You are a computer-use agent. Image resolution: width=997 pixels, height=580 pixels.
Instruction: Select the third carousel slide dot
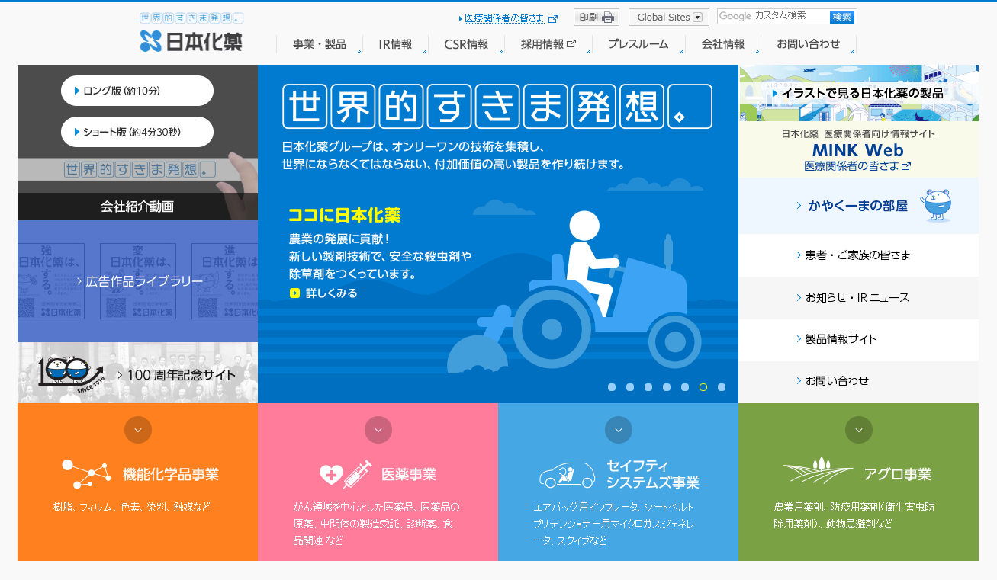click(648, 387)
